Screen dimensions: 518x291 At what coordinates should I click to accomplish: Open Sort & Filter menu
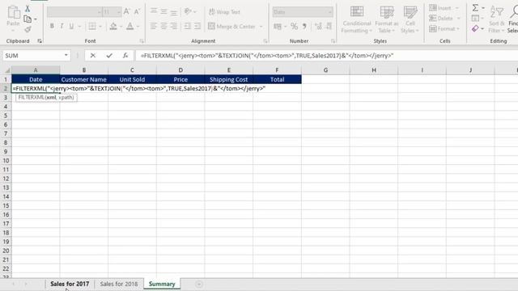(x=496, y=19)
